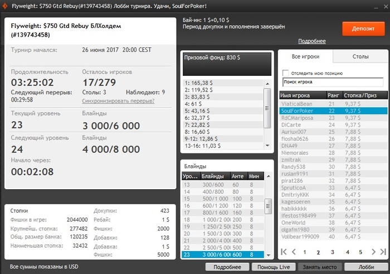This screenshot has width=390, height=274.
Task: Select player row zmitrak
Action: [x=334, y=160]
